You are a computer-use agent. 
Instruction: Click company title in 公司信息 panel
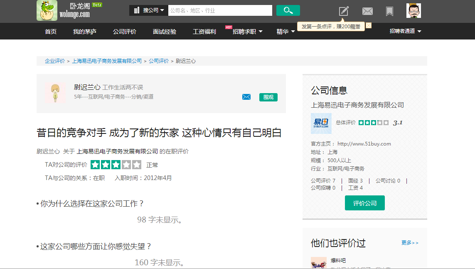click(x=357, y=105)
